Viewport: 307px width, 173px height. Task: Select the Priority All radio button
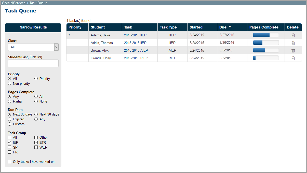(10, 79)
